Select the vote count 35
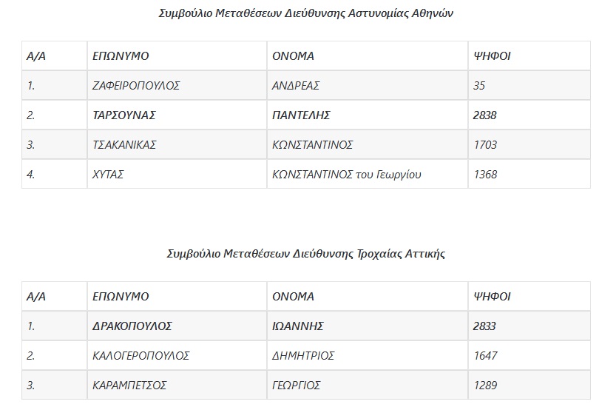Viewport: 599px width, 407px height. 478,86
